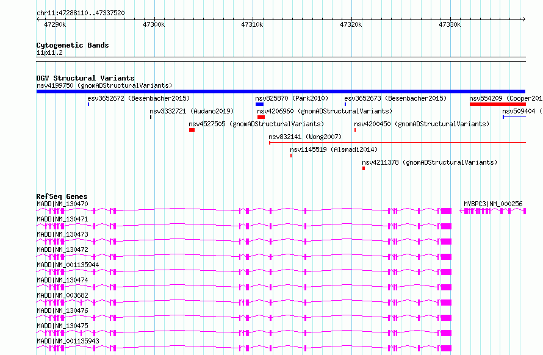Click the nsv4211378 gnomAD variant label
Screen dimensions: 543x355
pyautogui.click(x=430, y=162)
